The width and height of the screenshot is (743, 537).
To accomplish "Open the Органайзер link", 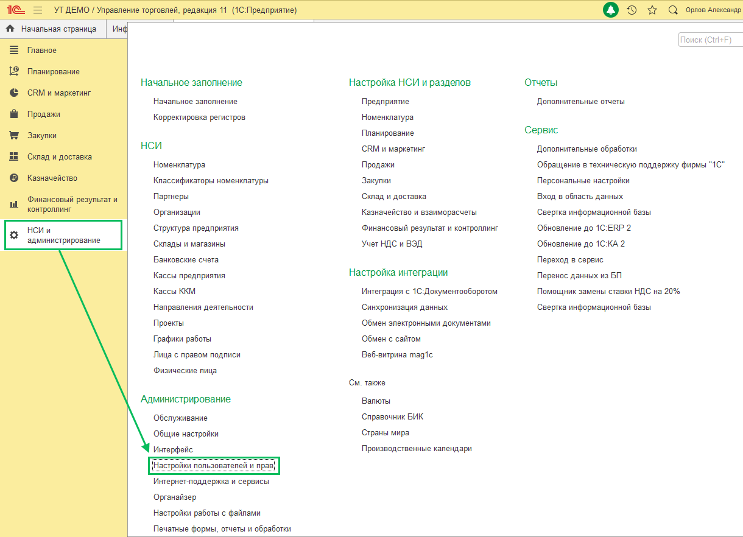I will pos(175,497).
